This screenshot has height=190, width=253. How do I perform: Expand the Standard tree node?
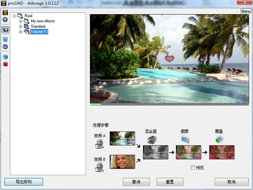[x=21, y=26]
